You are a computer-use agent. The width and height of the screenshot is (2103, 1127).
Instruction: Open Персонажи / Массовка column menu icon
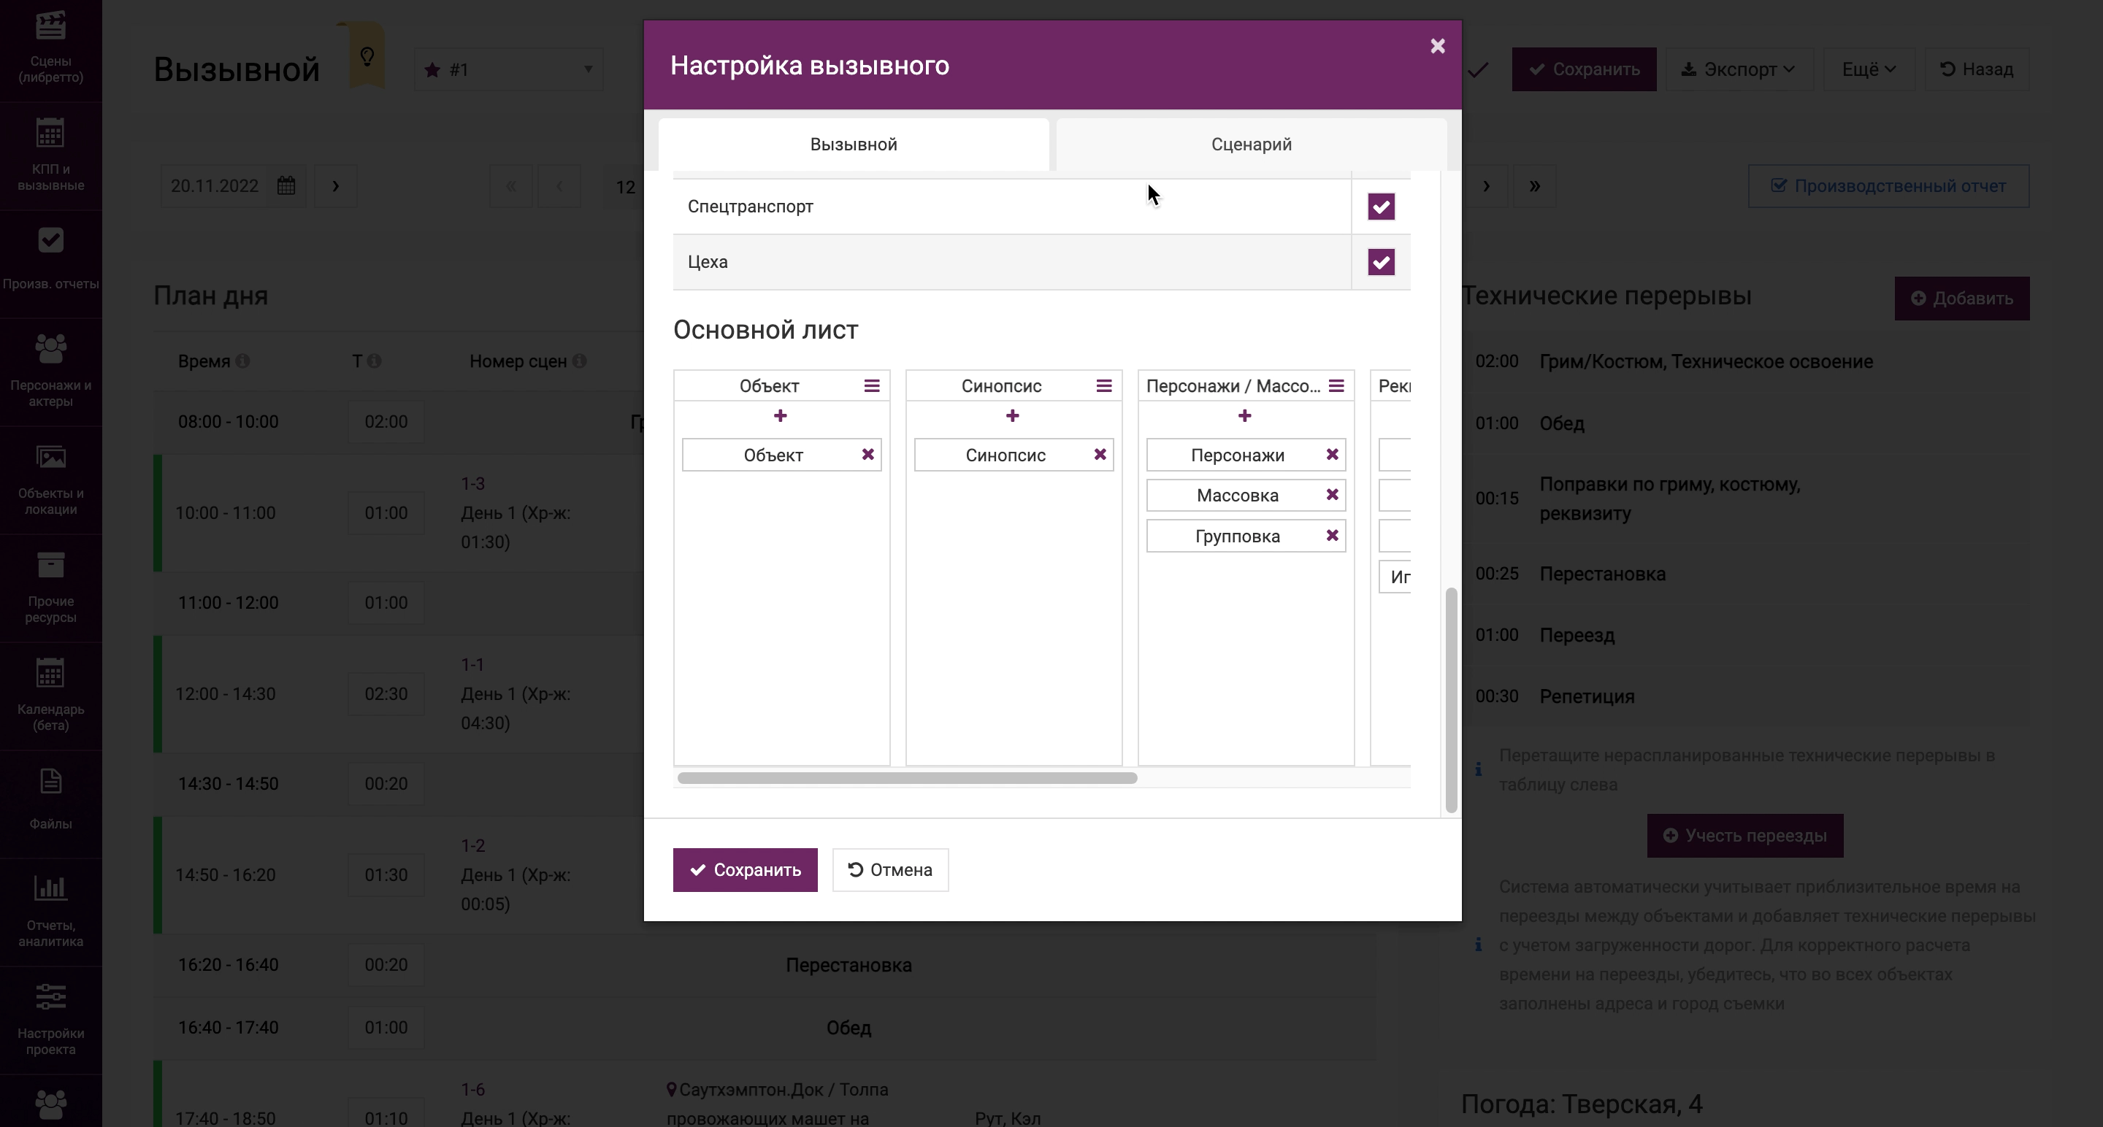click(1336, 386)
